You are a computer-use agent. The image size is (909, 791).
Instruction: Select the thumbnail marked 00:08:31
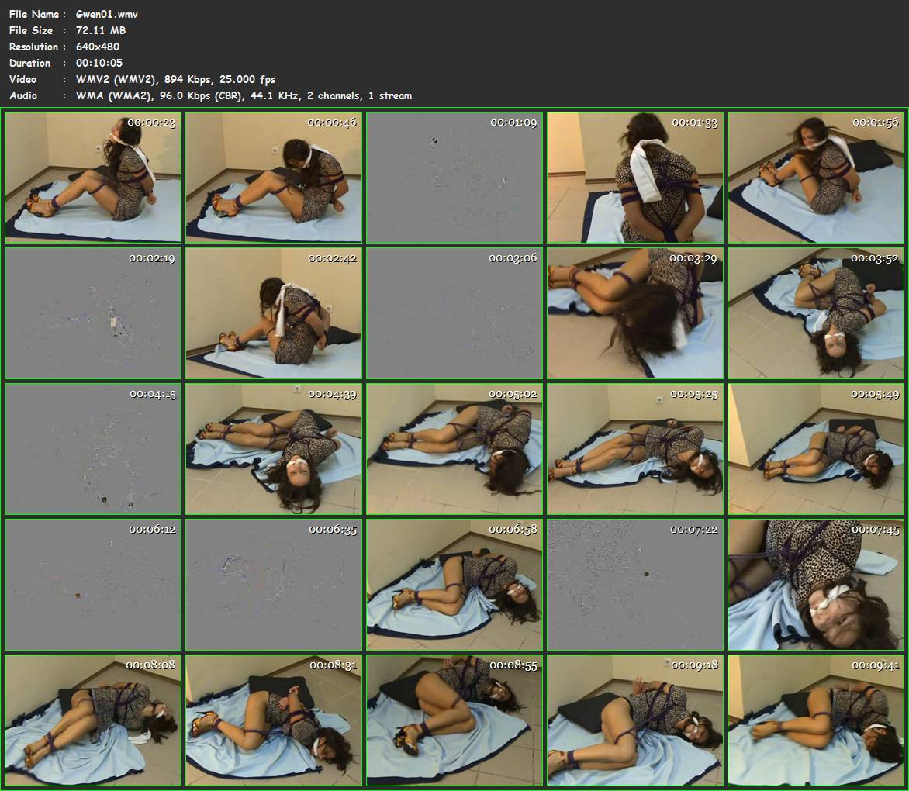point(274,720)
